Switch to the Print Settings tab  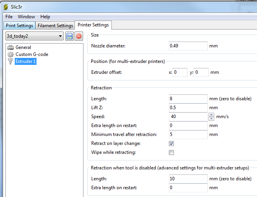(19, 26)
